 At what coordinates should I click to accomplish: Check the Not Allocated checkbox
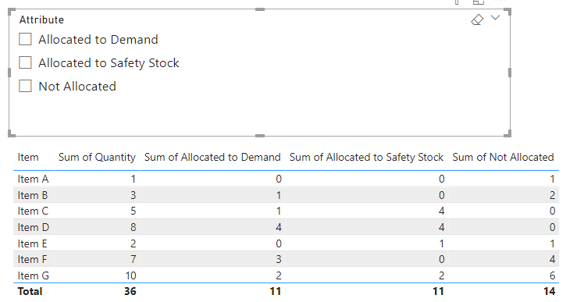[25, 86]
